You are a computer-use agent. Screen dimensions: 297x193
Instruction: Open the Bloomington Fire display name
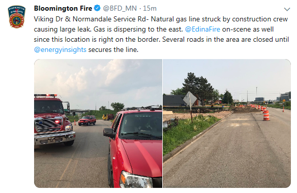coord(63,8)
